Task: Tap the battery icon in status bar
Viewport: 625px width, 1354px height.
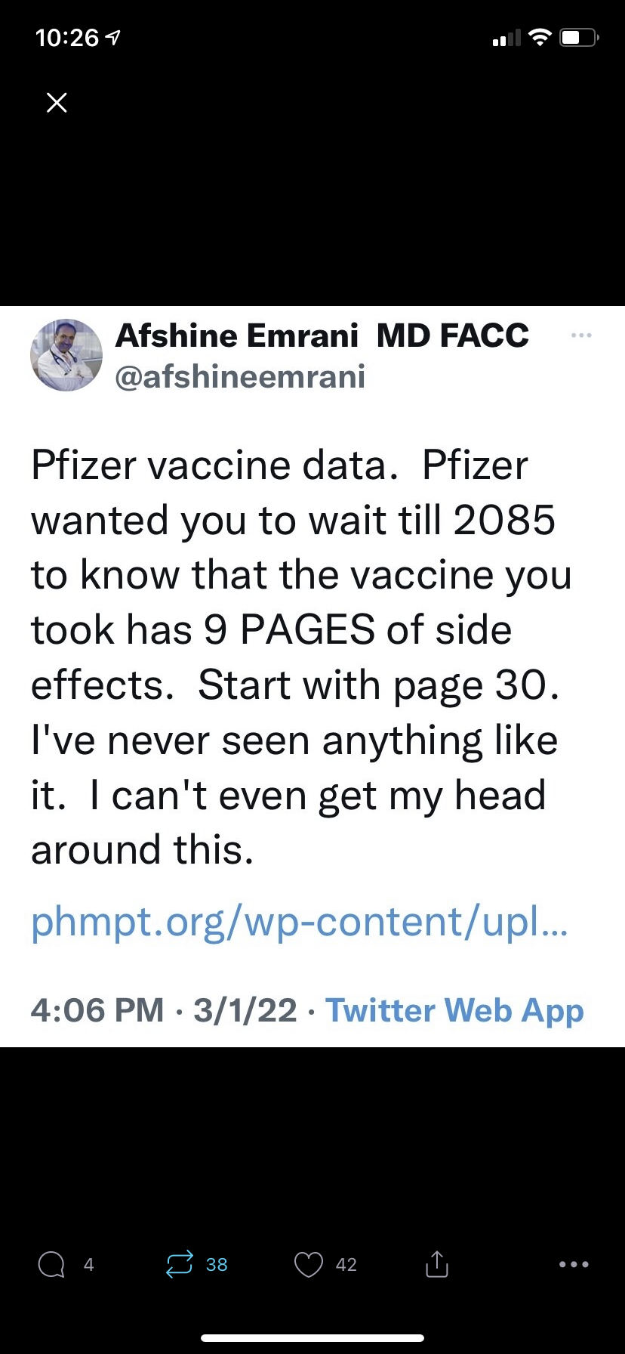Action: coord(578,37)
